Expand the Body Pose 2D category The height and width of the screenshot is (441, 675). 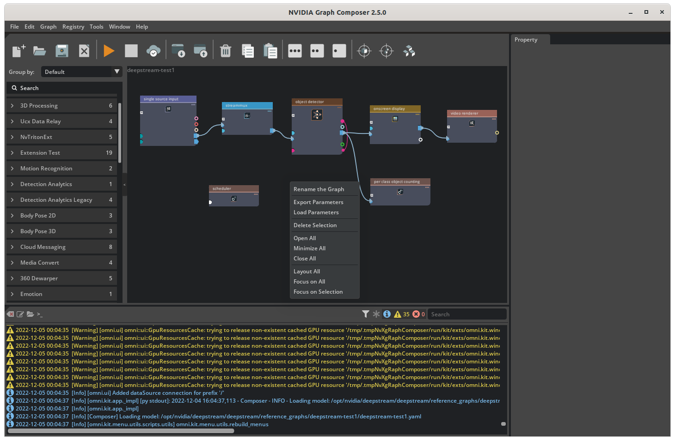click(x=61, y=216)
